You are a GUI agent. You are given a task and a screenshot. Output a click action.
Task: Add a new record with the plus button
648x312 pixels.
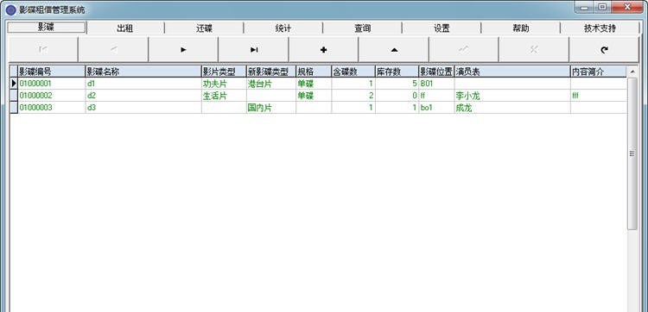click(324, 49)
